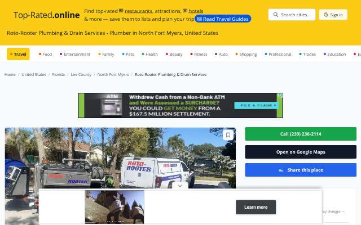Click the Top-Rated.online site logo
This screenshot has height=225, width=361.
pos(47,15)
